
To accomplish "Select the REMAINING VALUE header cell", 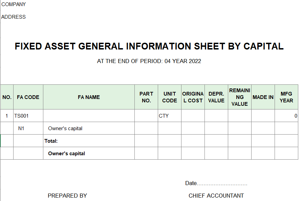I will pyautogui.click(x=240, y=97).
